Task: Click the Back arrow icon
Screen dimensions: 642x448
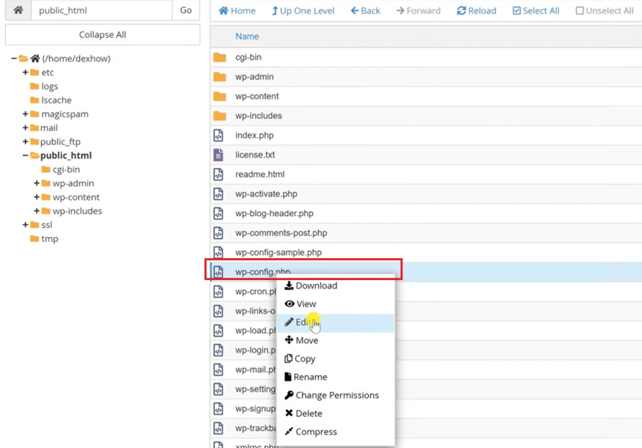Action: [x=354, y=10]
